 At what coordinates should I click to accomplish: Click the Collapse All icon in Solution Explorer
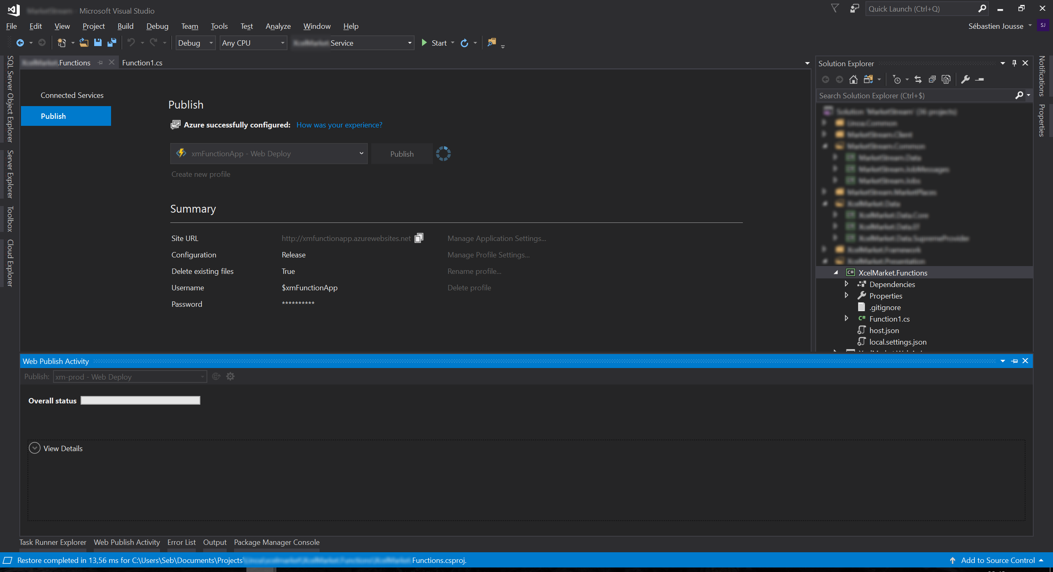[932, 80]
